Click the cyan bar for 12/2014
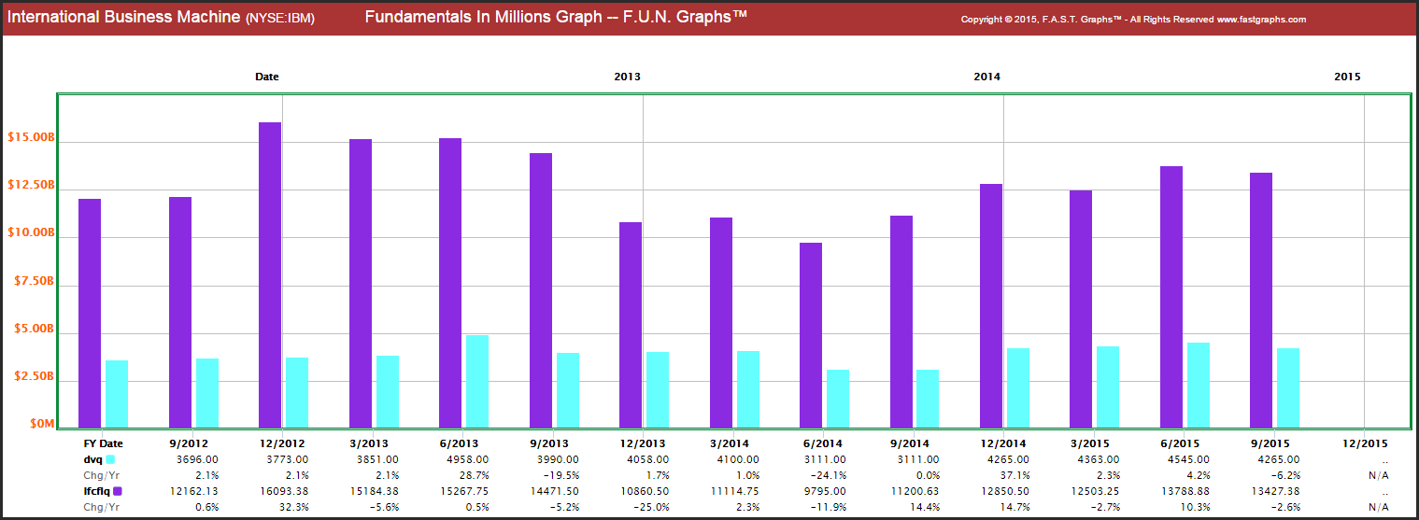This screenshot has height=520, width=1419. pyautogui.click(x=1018, y=387)
